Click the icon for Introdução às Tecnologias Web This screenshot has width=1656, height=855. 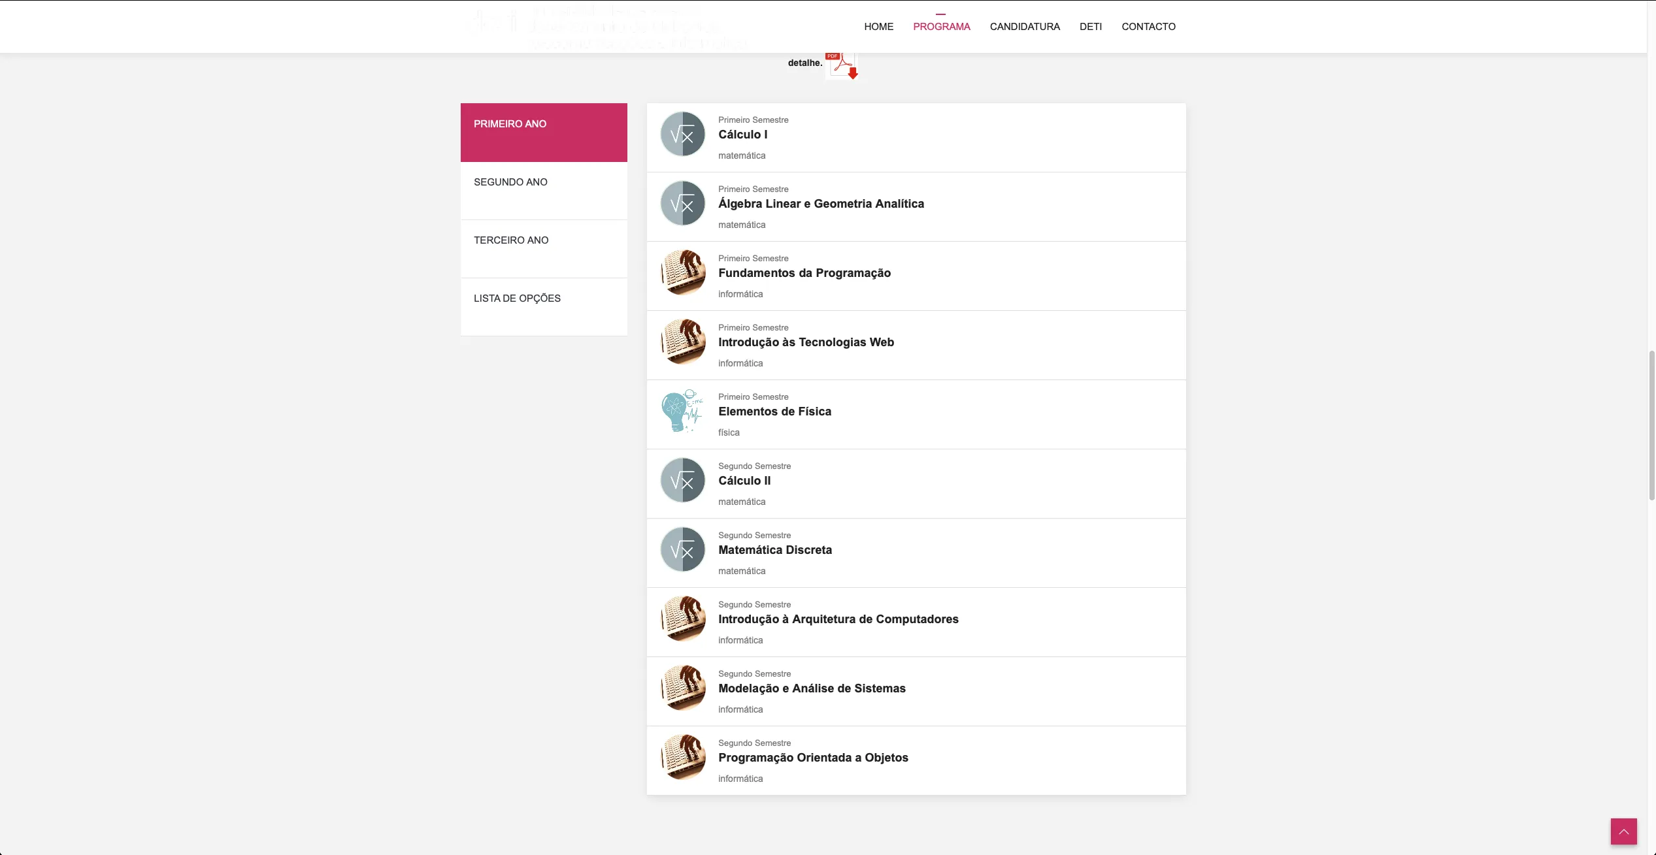coord(683,342)
